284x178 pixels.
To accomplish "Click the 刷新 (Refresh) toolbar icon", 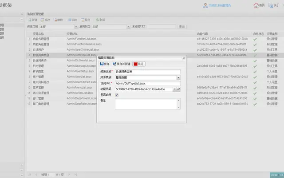I will [x=97, y=20].
